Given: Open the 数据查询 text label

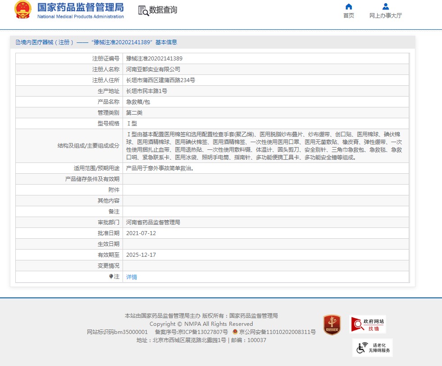Looking at the screenshot, I should [163, 10].
